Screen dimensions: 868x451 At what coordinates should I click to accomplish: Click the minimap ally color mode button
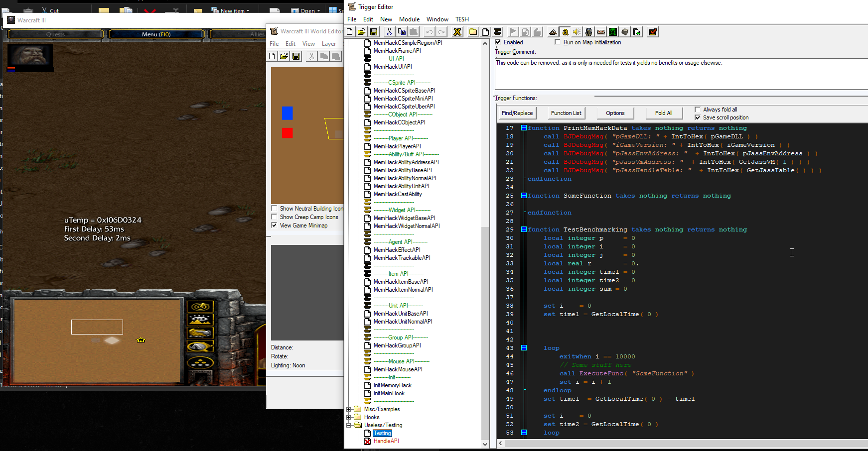pyautogui.click(x=200, y=333)
